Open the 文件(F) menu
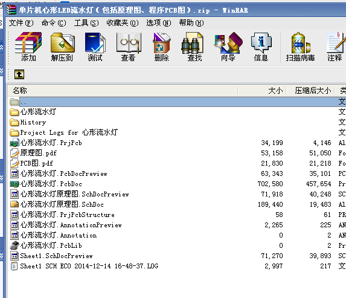This screenshot has width=346, height=298. tap(21, 23)
